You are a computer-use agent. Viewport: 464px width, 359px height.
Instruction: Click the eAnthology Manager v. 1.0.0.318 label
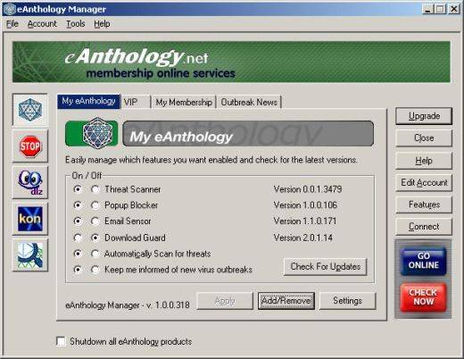(x=128, y=305)
